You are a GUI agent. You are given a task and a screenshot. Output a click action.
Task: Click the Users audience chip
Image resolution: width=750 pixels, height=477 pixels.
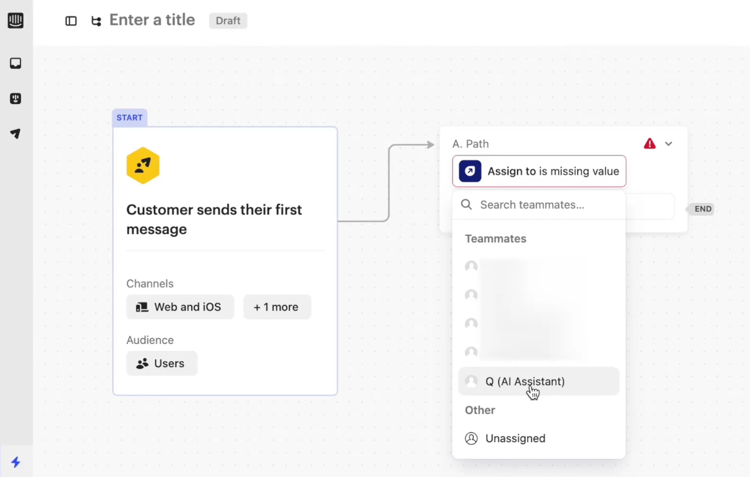click(162, 363)
